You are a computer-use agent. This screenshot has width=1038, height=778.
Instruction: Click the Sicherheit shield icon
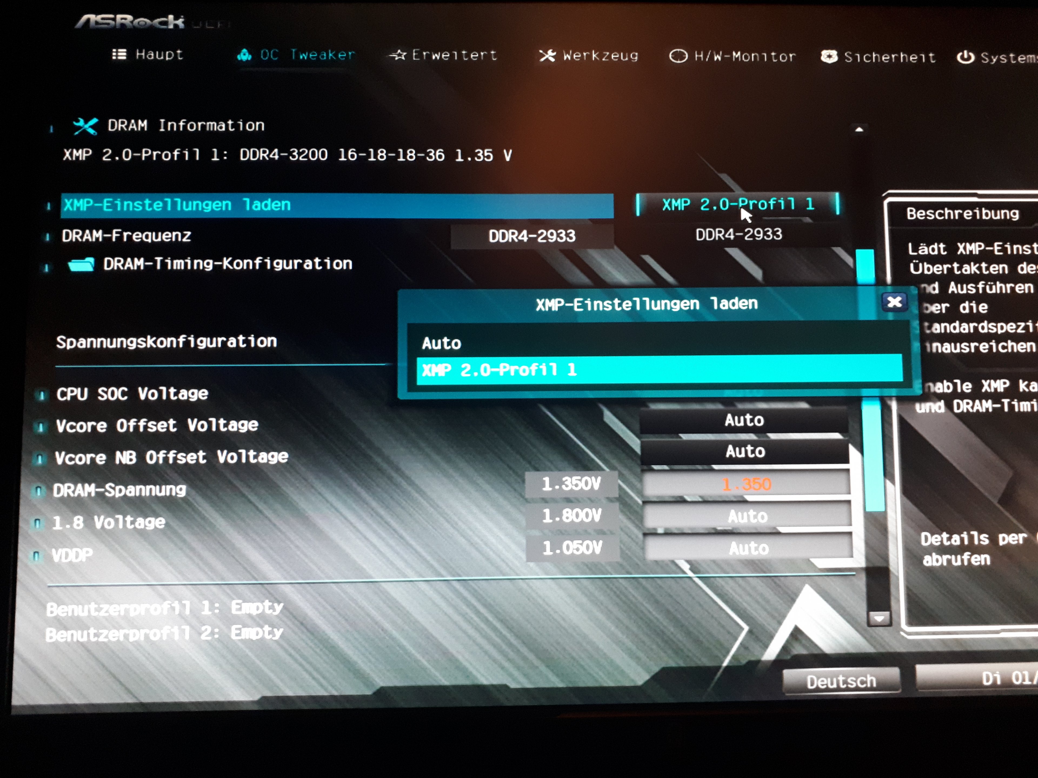(829, 57)
